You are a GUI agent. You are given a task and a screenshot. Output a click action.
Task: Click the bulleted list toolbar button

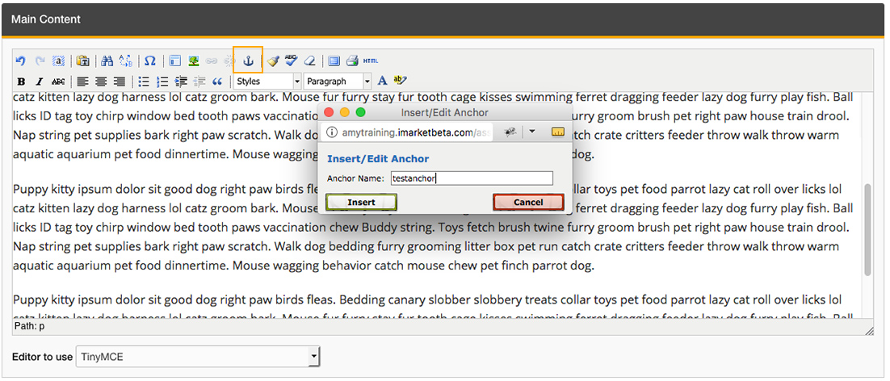tap(144, 82)
